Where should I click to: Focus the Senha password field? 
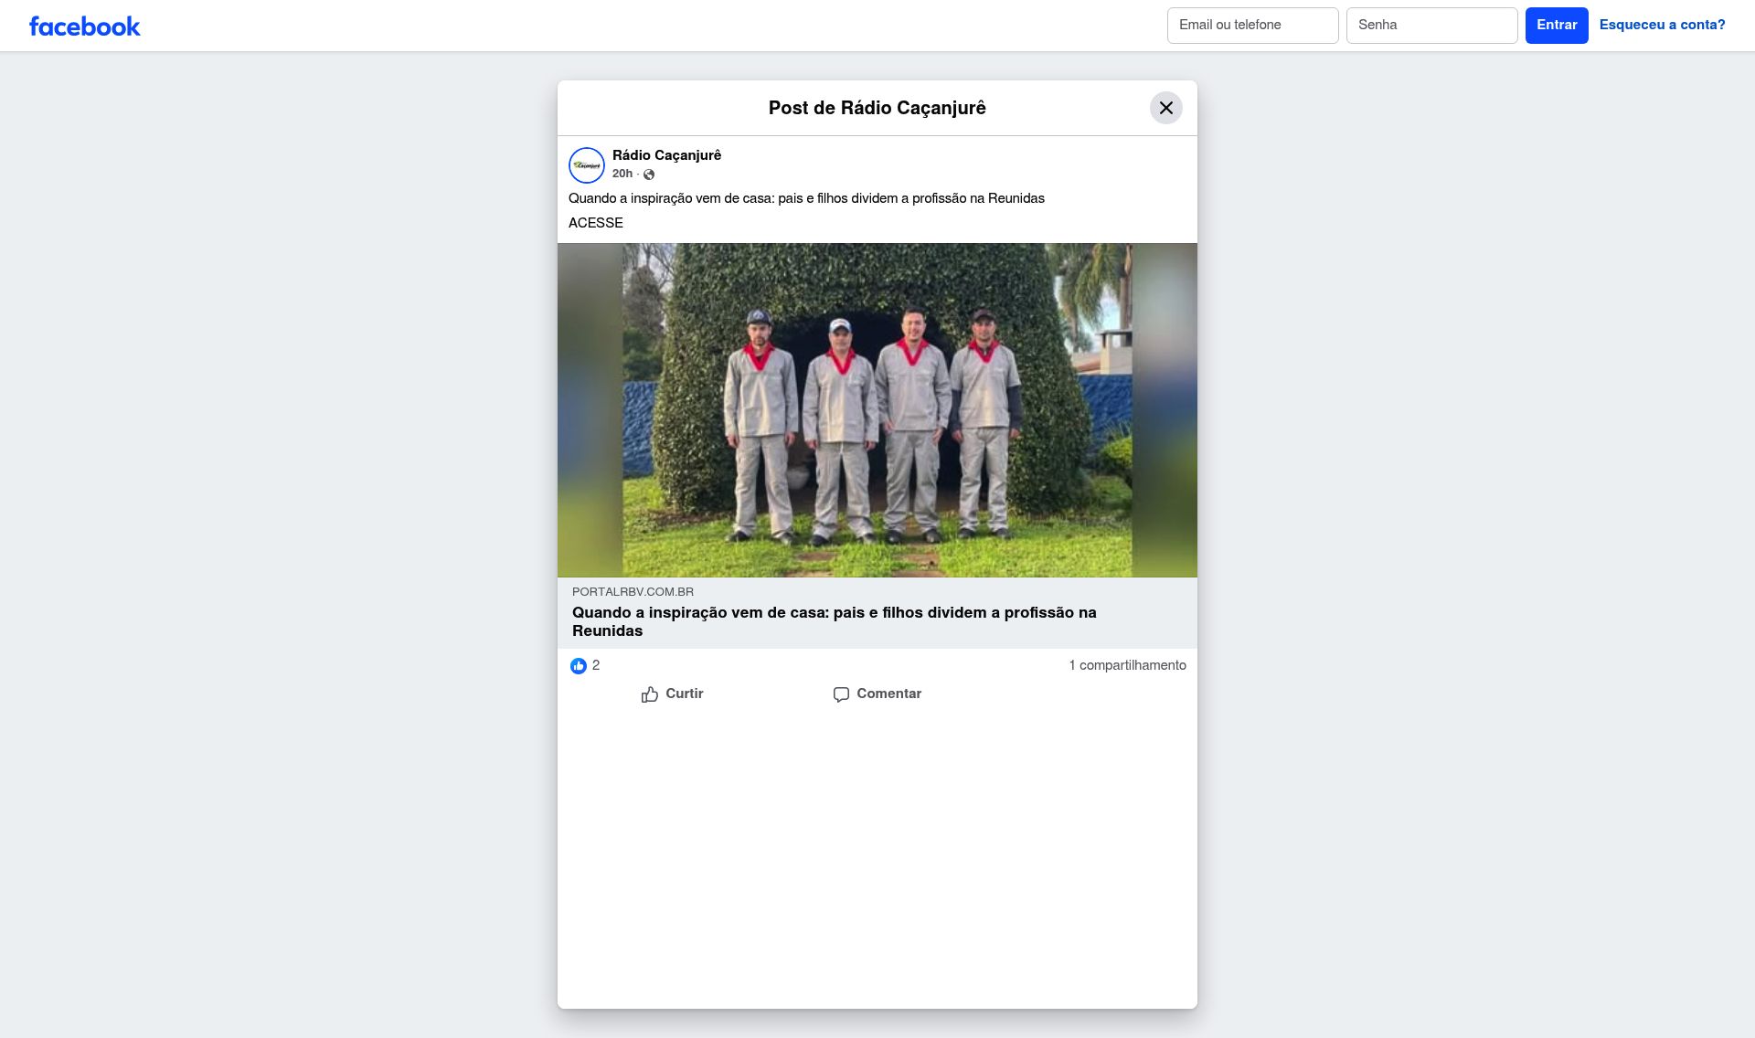(x=1431, y=26)
